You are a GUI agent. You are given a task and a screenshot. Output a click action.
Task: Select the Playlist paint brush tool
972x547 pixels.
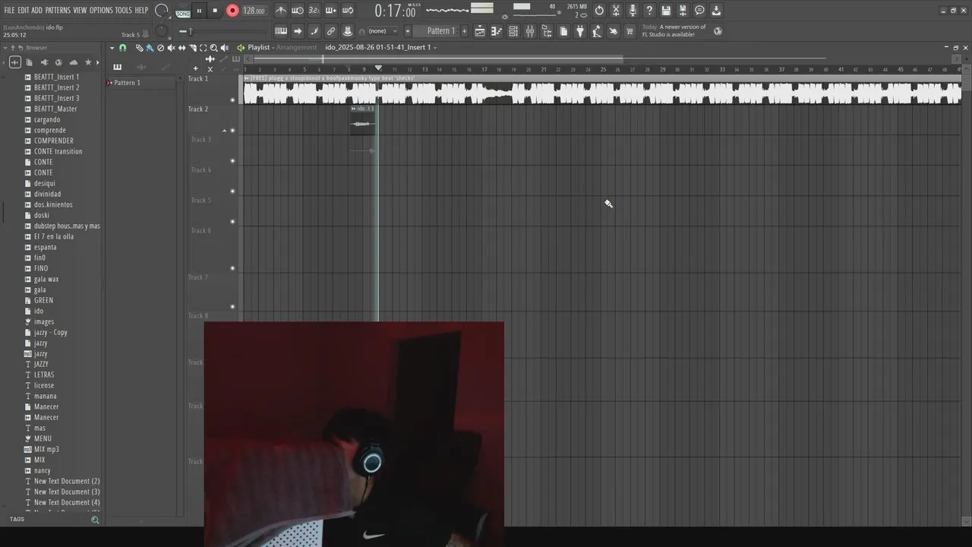coord(150,48)
